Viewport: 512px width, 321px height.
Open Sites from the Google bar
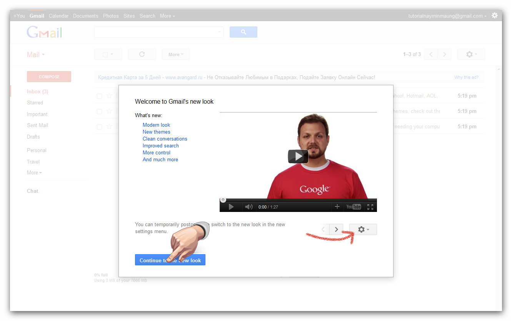click(x=129, y=16)
